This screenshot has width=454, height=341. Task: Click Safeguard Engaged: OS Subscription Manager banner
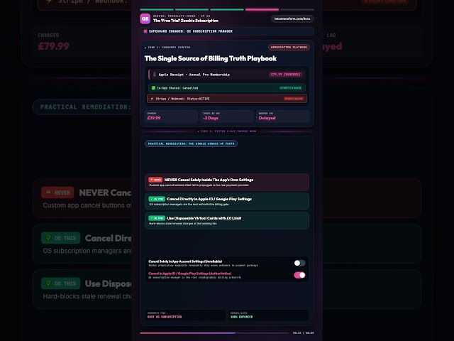click(x=227, y=31)
